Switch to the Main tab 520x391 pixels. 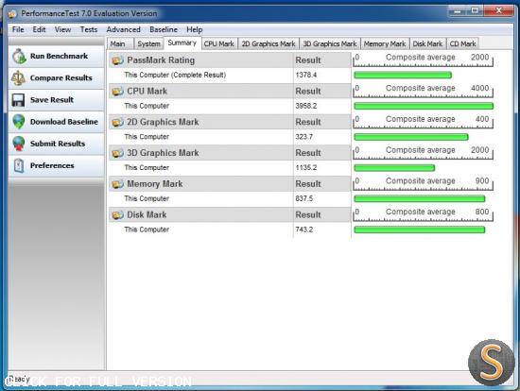point(120,43)
